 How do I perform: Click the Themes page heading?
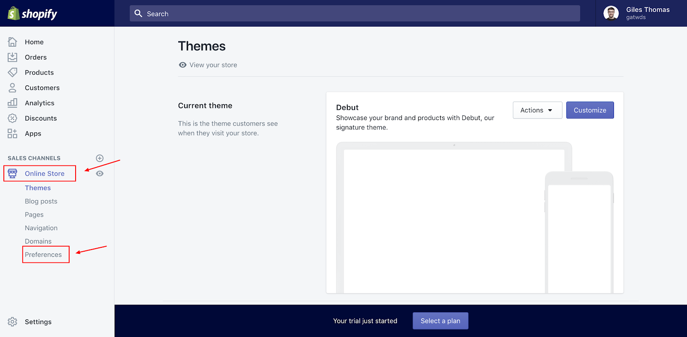click(x=202, y=46)
